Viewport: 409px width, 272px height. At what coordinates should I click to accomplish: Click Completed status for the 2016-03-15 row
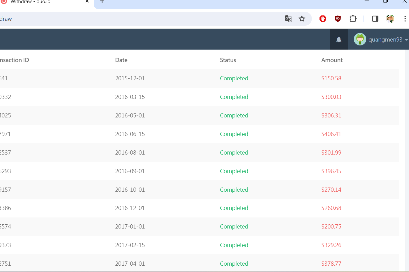(234, 97)
